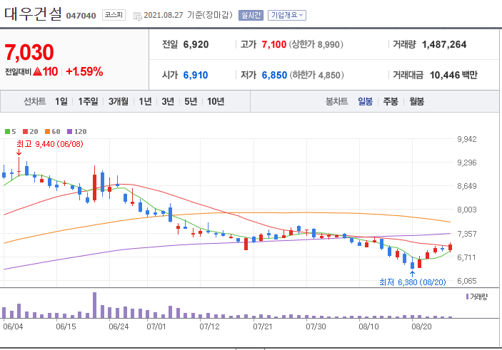Viewport: 502px width, 350px height.
Task: Click the 상한가 8,990 upper limit text
Action: pyautogui.click(x=316, y=44)
